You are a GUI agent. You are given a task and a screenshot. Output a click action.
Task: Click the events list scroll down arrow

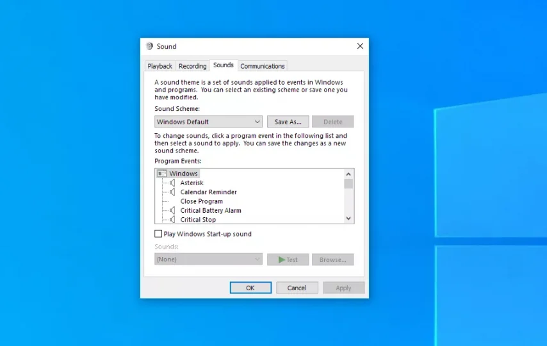coord(348,218)
